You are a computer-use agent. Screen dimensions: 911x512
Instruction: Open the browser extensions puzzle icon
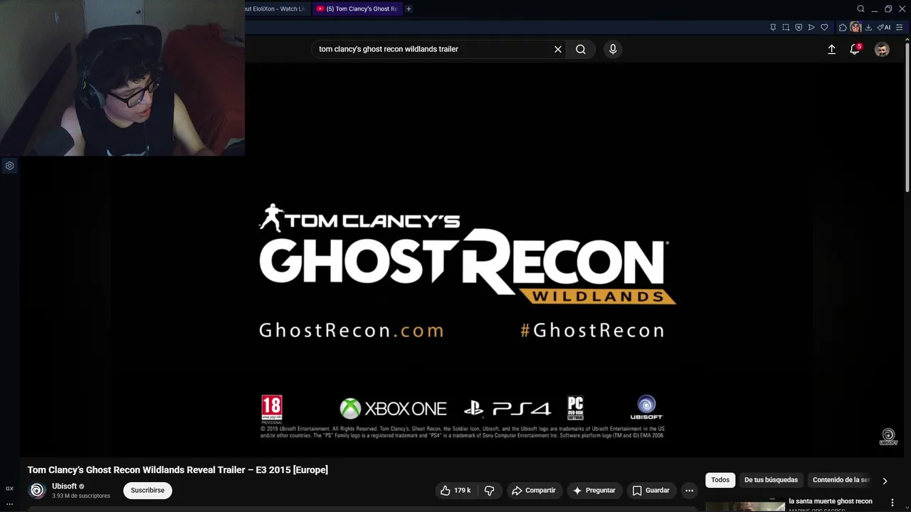[x=843, y=27]
